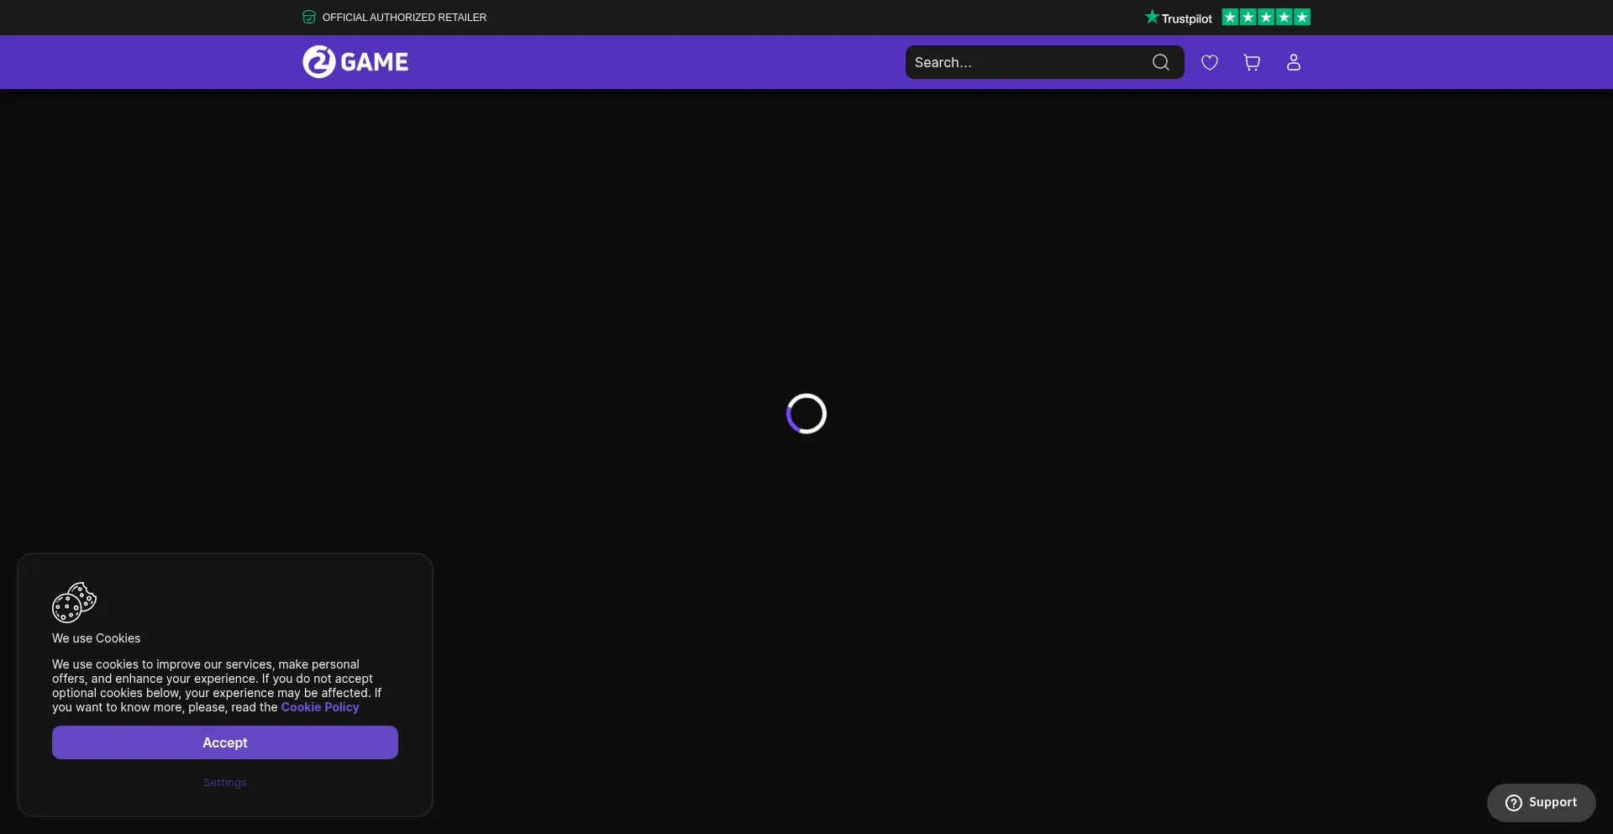Image resolution: width=1613 pixels, height=834 pixels.
Task: Open the shopping cart icon
Action: pos(1252,62)
